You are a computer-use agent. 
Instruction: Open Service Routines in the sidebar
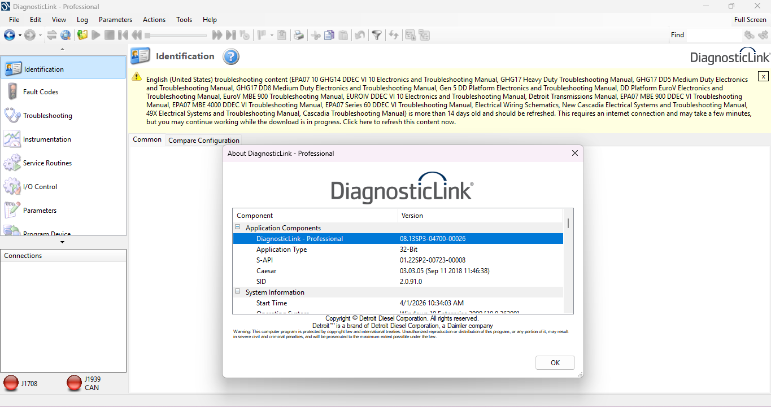[63, 163]
